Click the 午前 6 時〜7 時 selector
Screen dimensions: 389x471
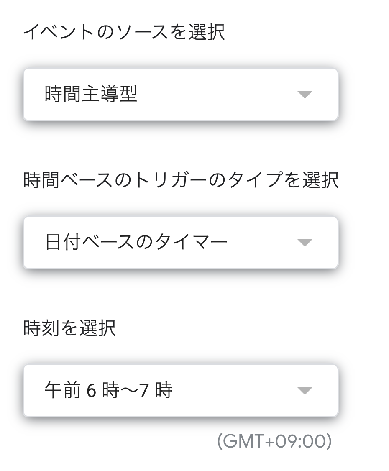click(182, 390)
